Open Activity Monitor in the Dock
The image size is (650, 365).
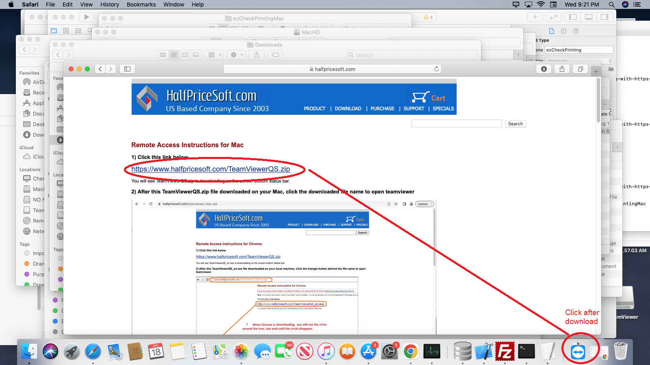click(x=432, y=352)
